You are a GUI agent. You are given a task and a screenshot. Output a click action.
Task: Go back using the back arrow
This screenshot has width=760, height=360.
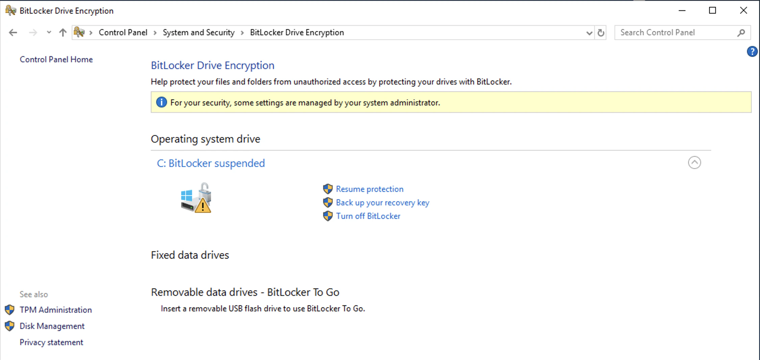tap(13, 32)
